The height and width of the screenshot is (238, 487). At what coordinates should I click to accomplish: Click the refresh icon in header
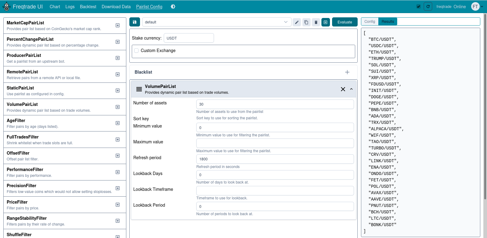click(x=428, y=7)
